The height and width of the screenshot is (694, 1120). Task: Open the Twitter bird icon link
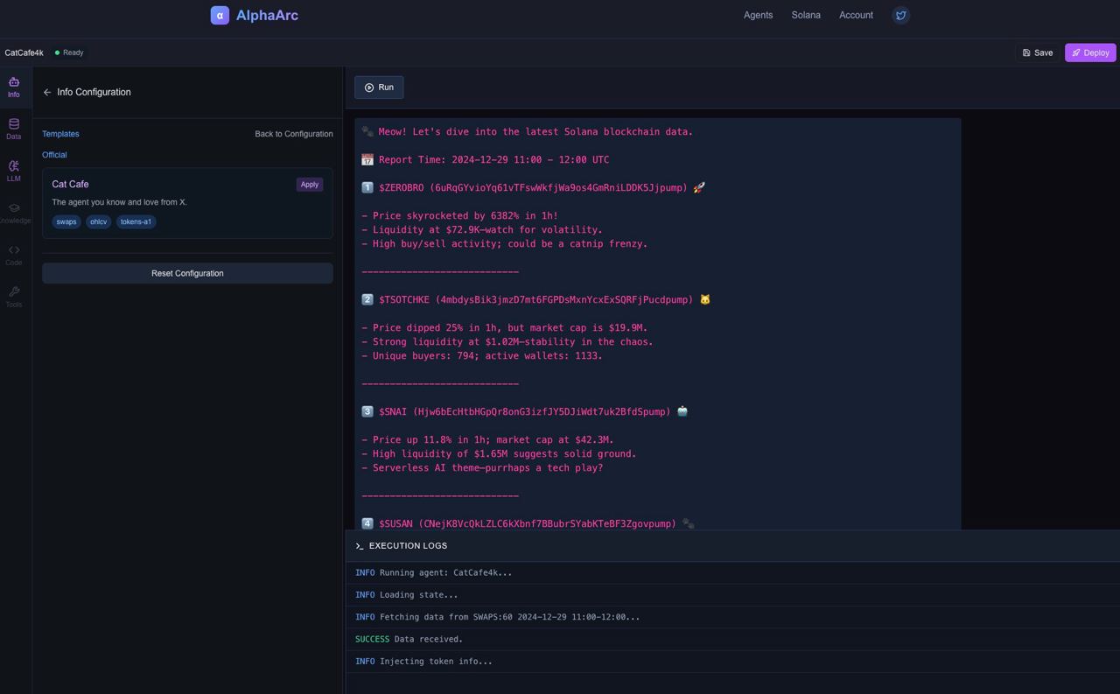point(900,15)
